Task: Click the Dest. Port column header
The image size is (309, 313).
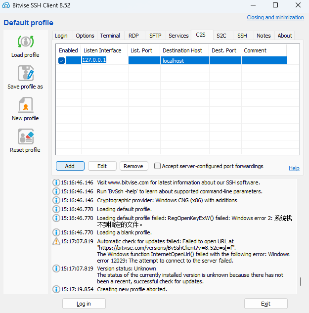Action: 225,50
